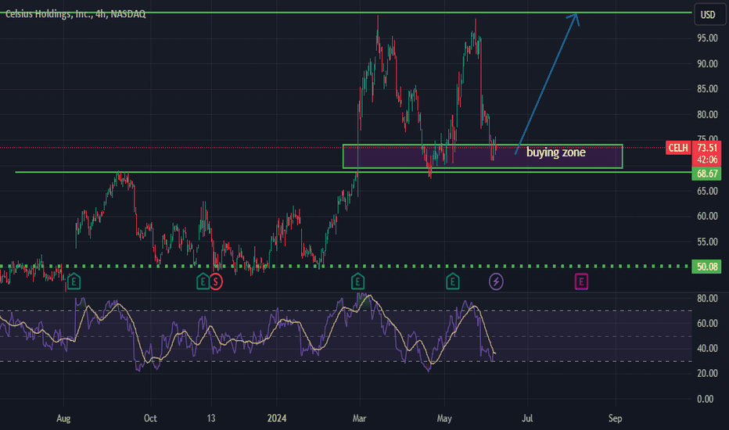
Task: Click 60.00 on the RSI scale
Action: tap(707, 324)
